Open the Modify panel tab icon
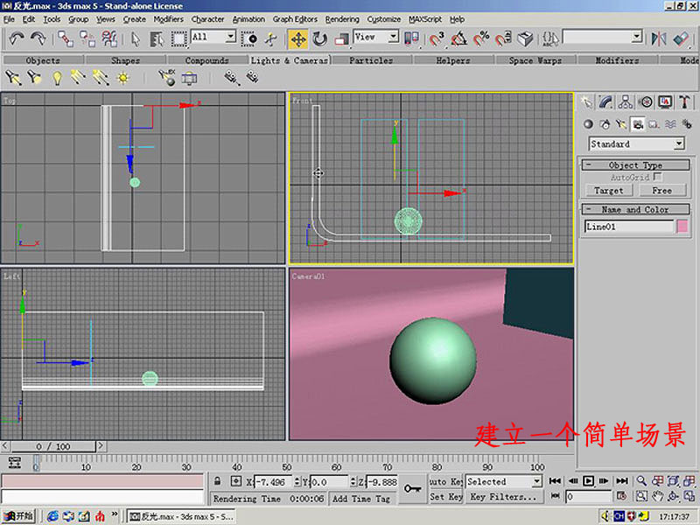This screenshot has height=525, width=700. (x=606, y=102)
